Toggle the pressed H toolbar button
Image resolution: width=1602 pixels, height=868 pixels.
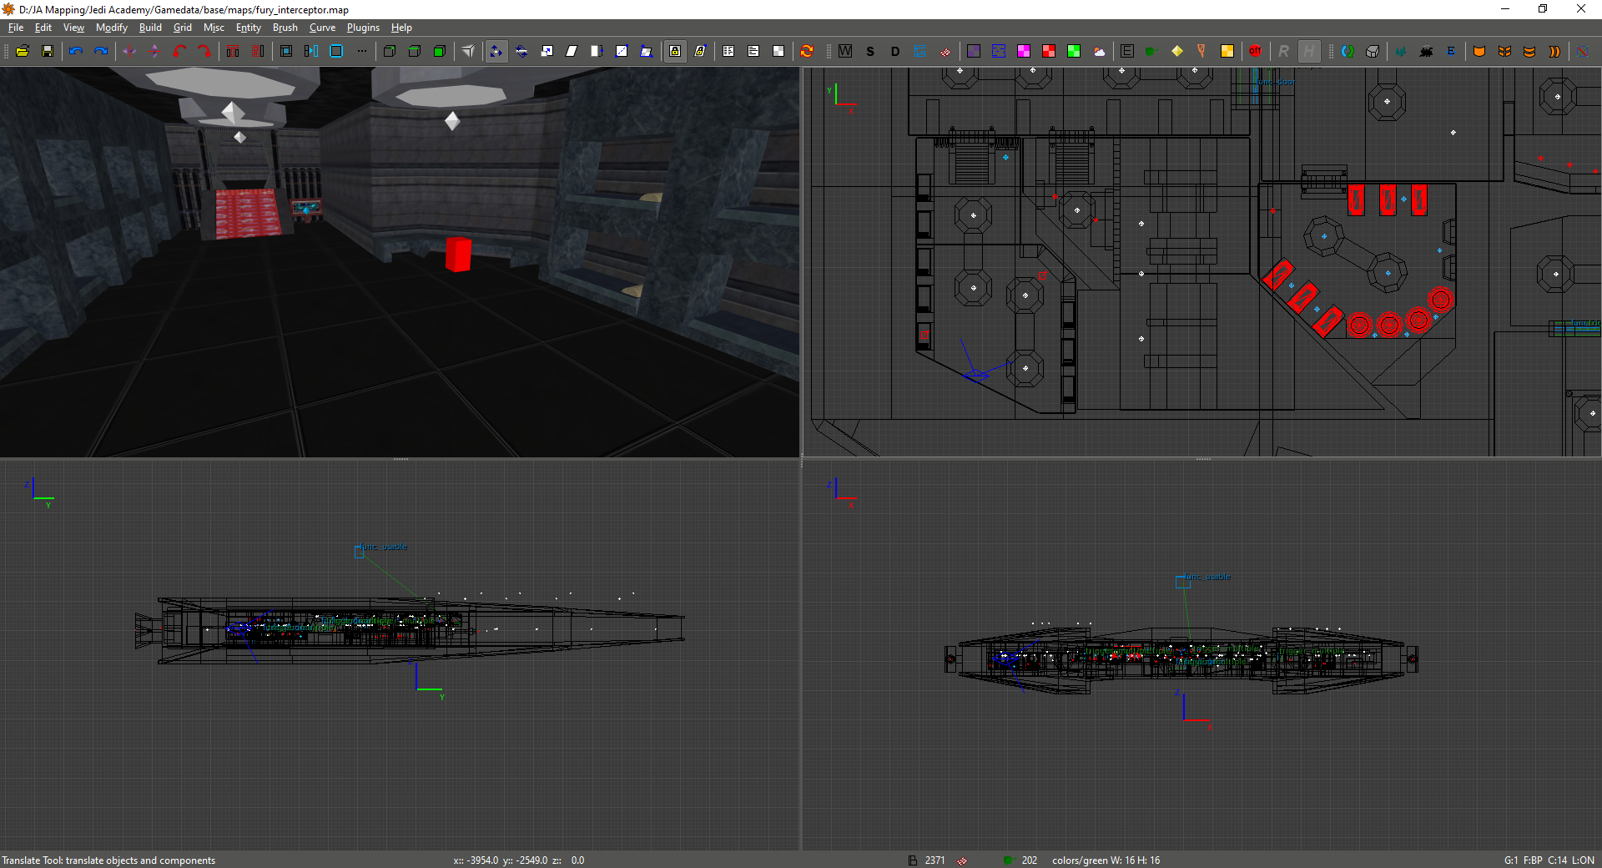pos(1309,51)
